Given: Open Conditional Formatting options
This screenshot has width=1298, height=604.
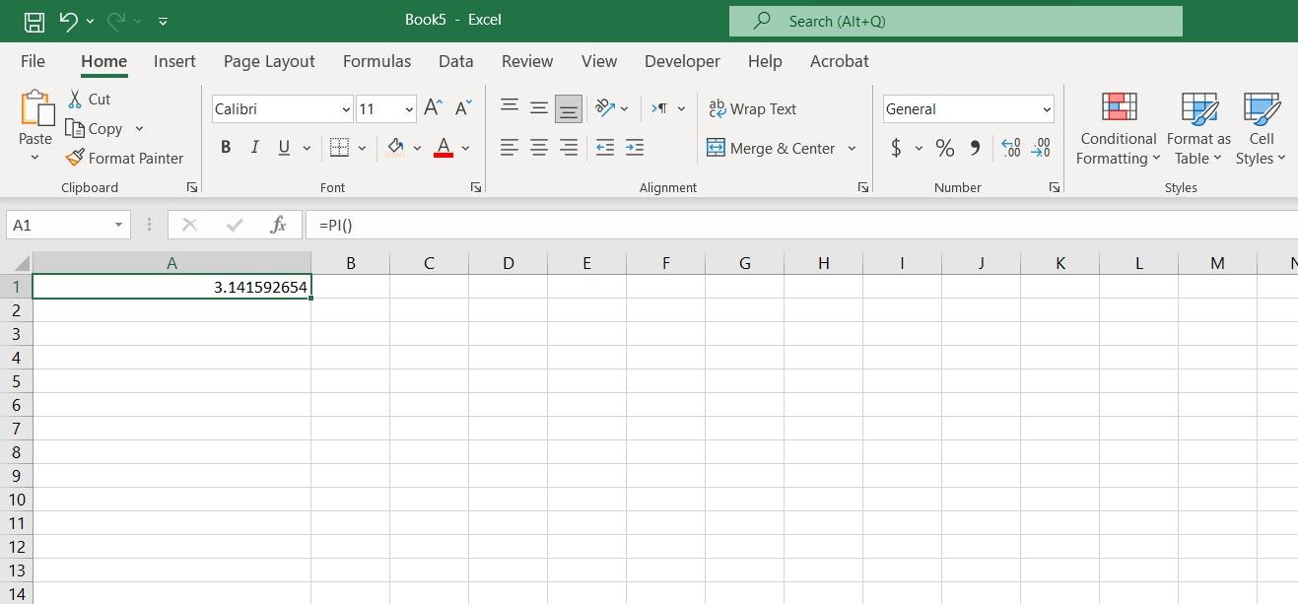Looking at the screenshot, I should 1117,128.
